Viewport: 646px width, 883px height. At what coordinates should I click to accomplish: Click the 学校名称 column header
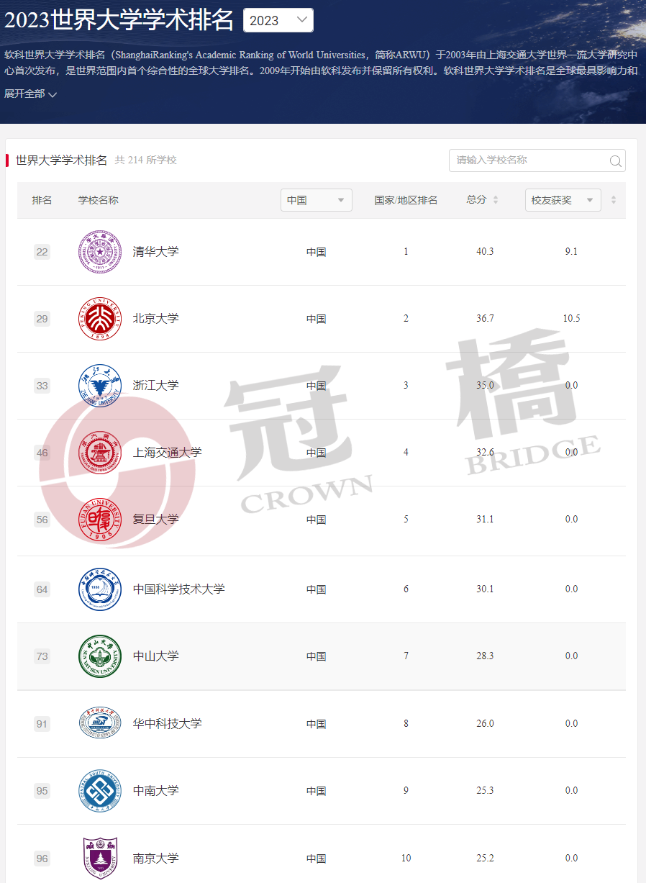[99, 200]
